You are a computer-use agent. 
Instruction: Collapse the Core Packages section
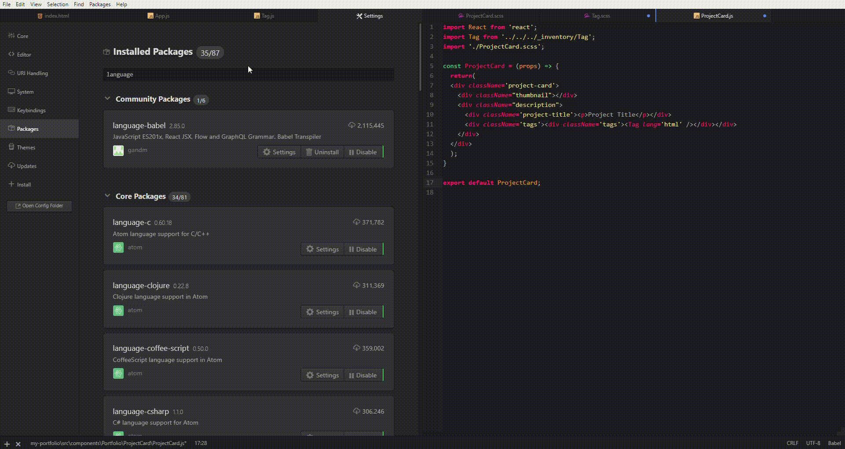(x=107, y=196)
